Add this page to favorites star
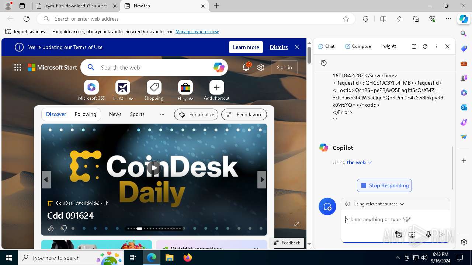Screen dimensions: 472x265 pos(346,19)
